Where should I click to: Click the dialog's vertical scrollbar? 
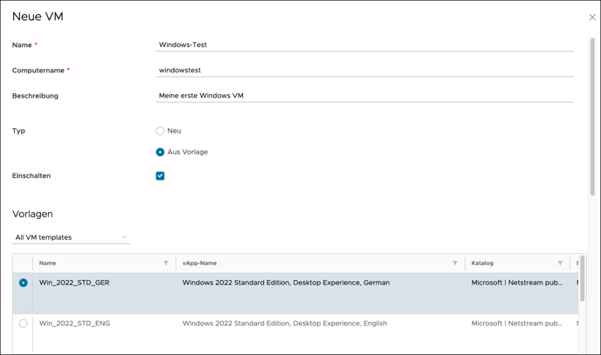click(592, 117)
